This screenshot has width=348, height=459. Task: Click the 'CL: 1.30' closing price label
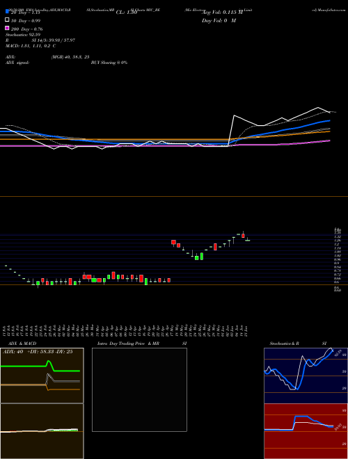pyautogui.click(x=127, y=13)
